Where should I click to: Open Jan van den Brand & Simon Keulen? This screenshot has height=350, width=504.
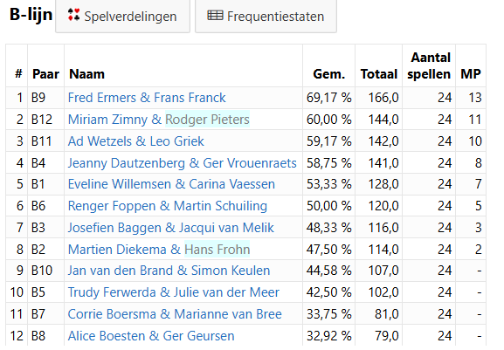pyautogui.click(x=169, y=271)
